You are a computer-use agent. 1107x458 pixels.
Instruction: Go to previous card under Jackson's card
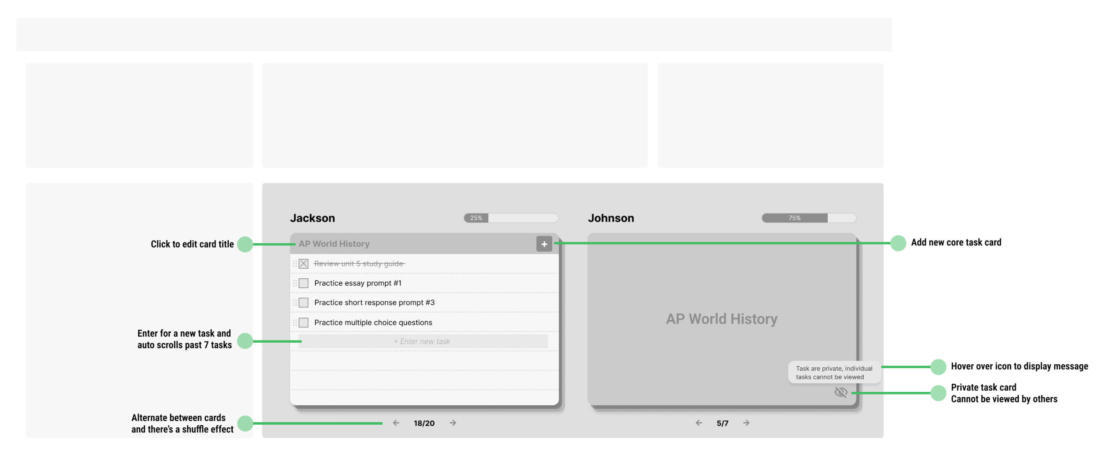[x=396, y=423]
